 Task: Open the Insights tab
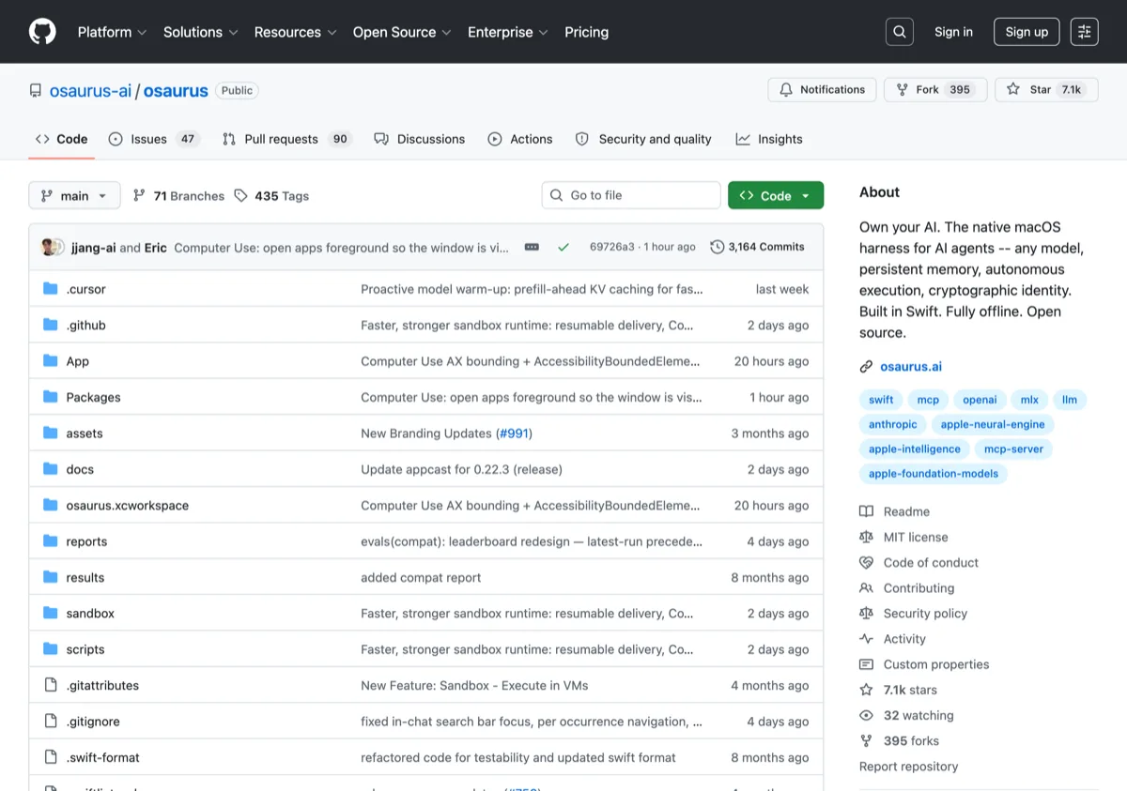click(769, 139)
